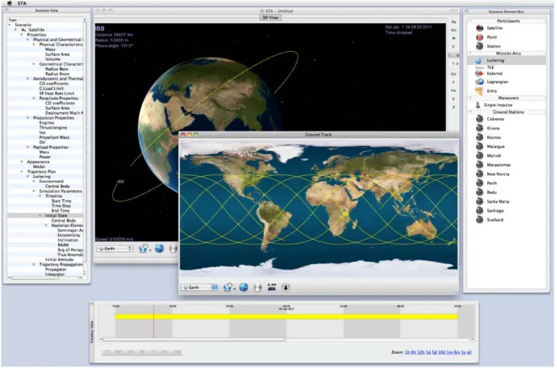557x368 pixels.
Task: Set timeline zoom to 12h
Action: coord(421,353)
